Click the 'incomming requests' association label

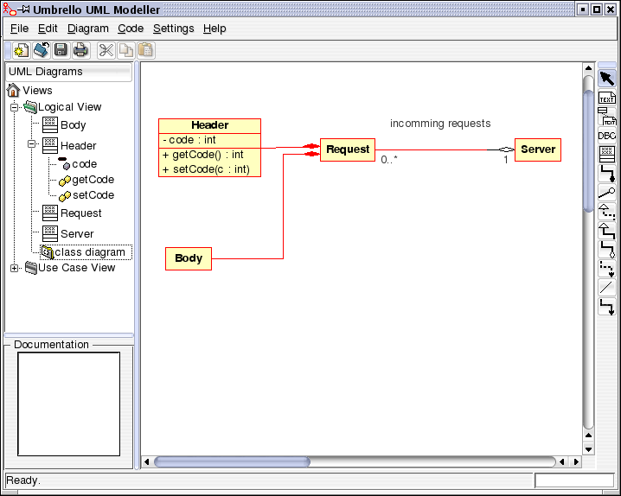(x=440, y=124)
